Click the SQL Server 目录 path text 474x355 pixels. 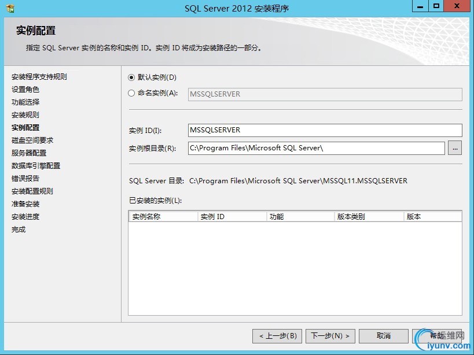298,181
